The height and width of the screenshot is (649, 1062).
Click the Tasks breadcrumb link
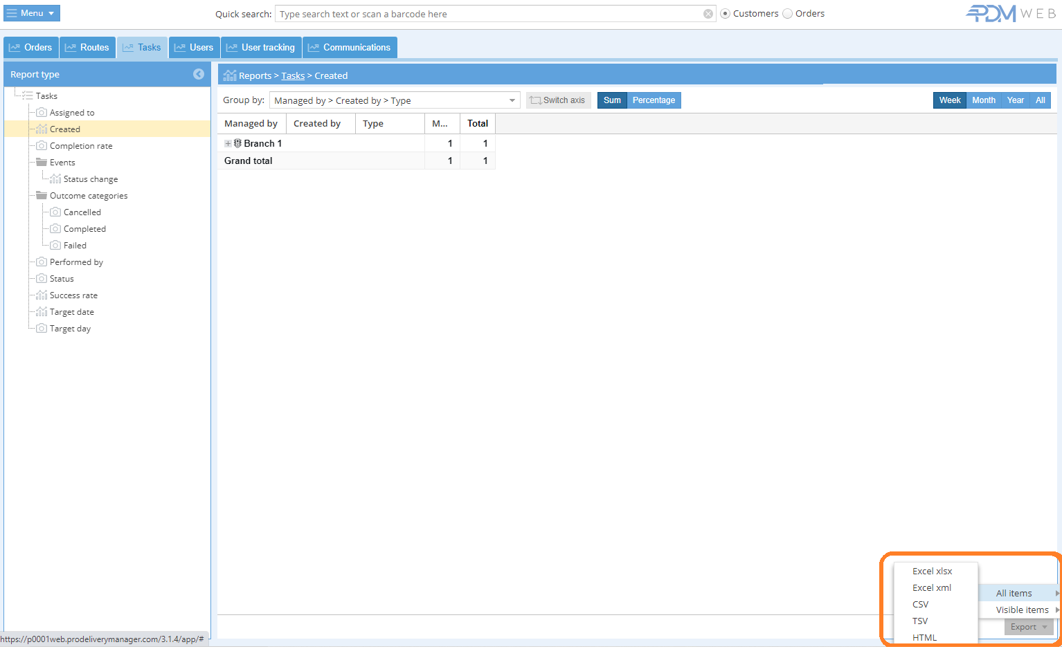[293, 75]
